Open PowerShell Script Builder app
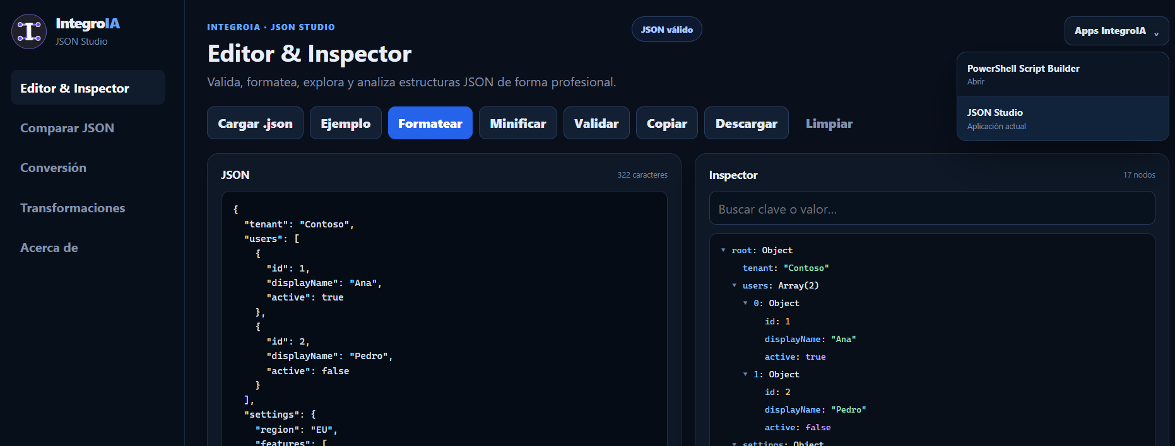This screenshot has width=1175, height=446. [1063, 74]
